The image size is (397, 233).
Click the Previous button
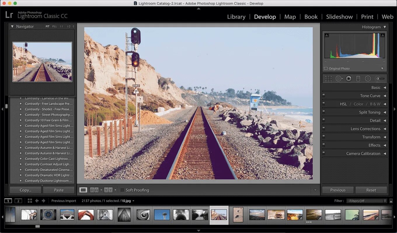point(337,190)
